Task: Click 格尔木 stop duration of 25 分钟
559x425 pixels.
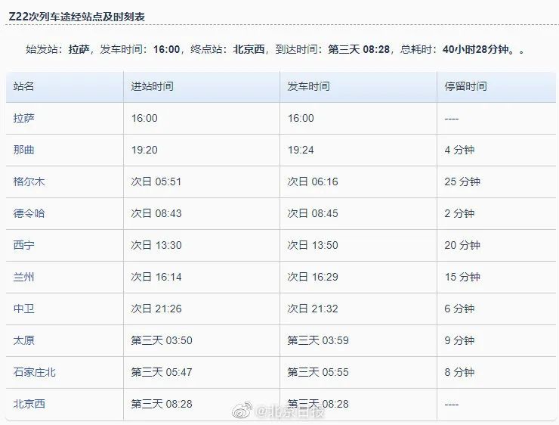Action: [462, 181]
